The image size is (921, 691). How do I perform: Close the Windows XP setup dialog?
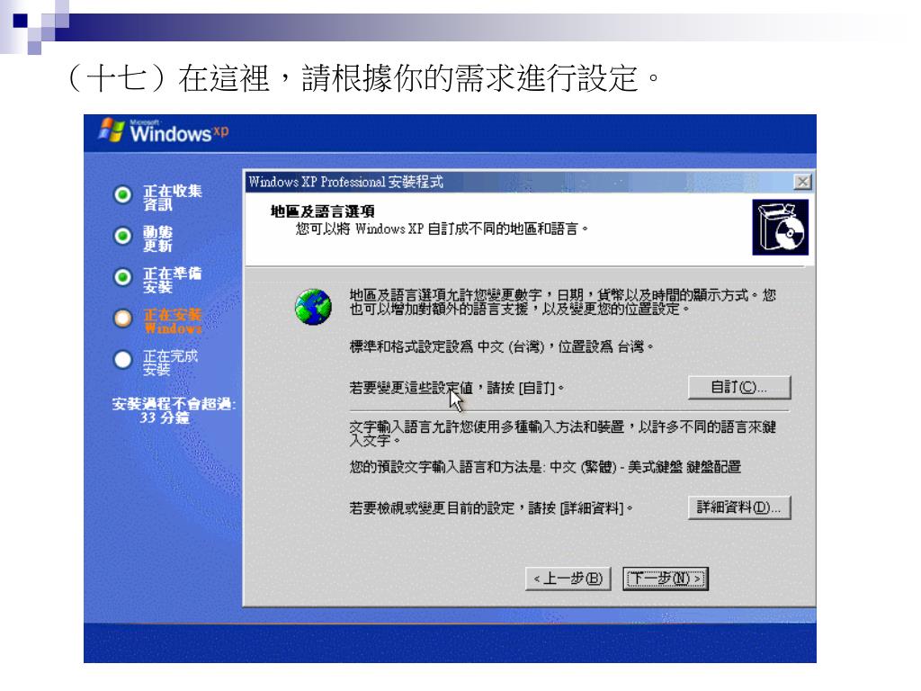(802, 182)
